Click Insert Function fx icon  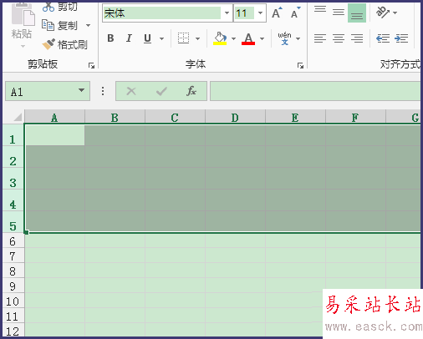(191, 91)
